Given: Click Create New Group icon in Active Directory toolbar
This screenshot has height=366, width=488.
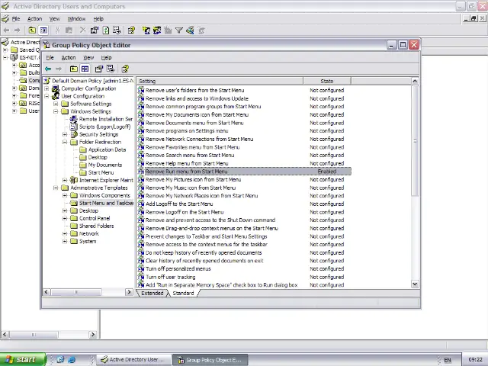Looking at the screenshot, I should [x=157, y=30].
